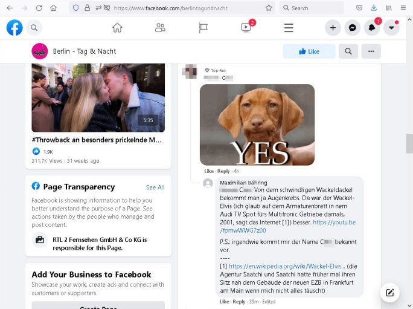
Task: Open the YES dog GIF
Action: click(257, 125)
